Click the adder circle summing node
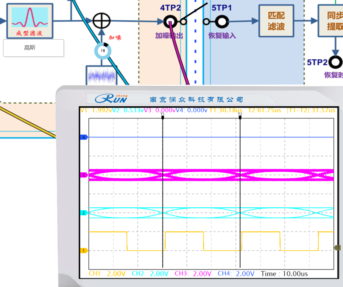This screenshot has width=343, height=287. click(x=102, y=20)
